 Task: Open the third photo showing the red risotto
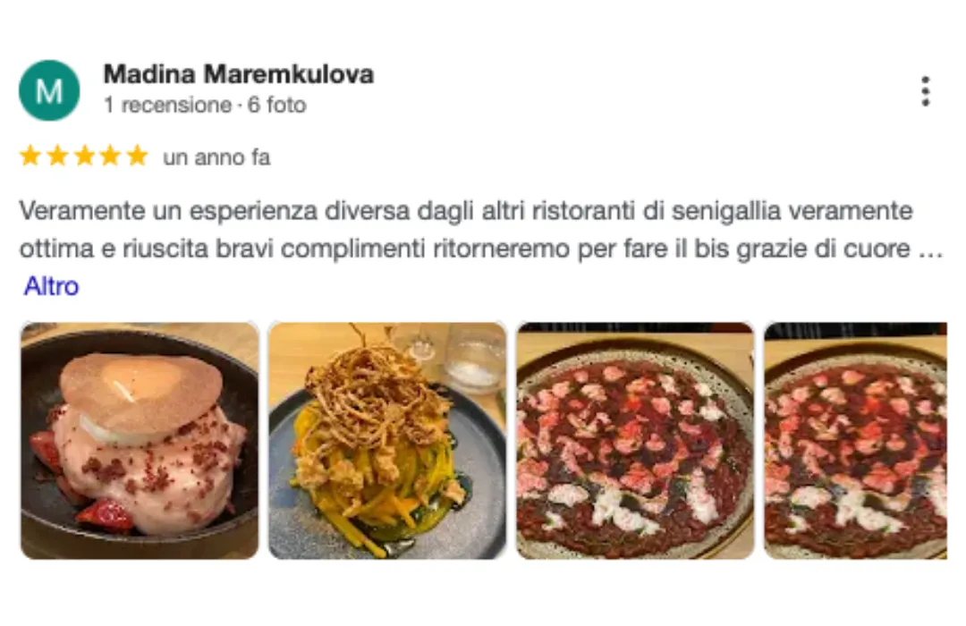pos(635,441)
